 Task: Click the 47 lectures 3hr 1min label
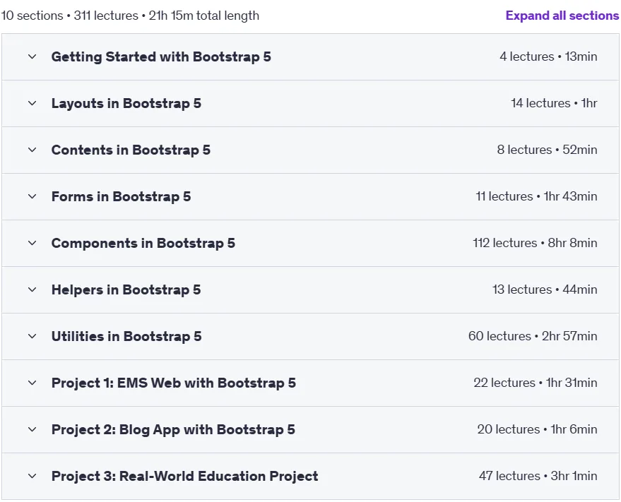[538, 475]
